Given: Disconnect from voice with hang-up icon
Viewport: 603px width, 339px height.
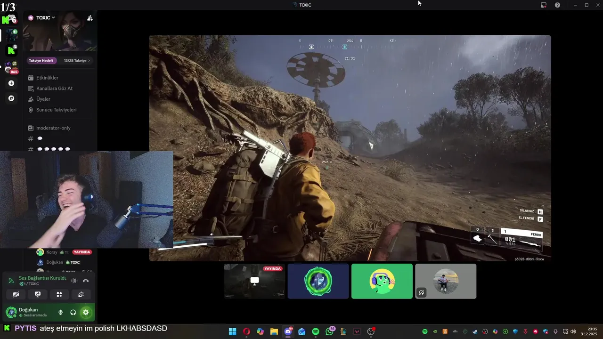Looking at the screenshot, I should tap(86, 281).
